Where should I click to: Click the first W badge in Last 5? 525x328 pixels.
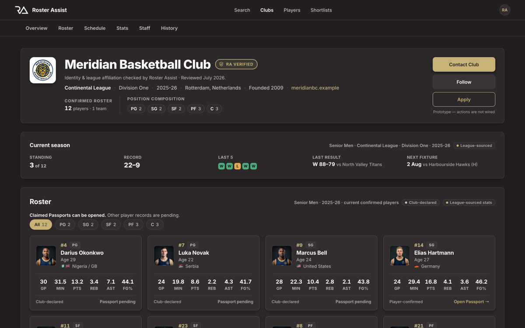[x=221, y=166]
